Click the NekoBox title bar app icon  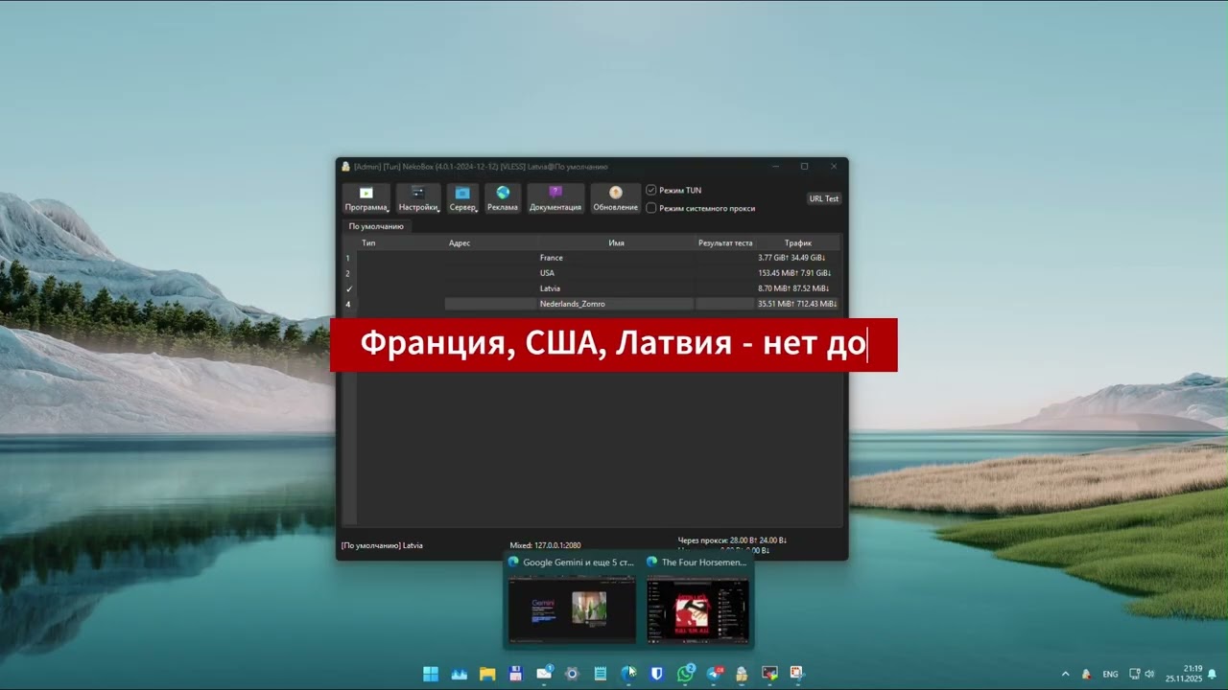tap(346, 167)
